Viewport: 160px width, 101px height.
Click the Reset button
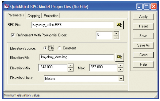pyautogui.click(x=144, y=26)
